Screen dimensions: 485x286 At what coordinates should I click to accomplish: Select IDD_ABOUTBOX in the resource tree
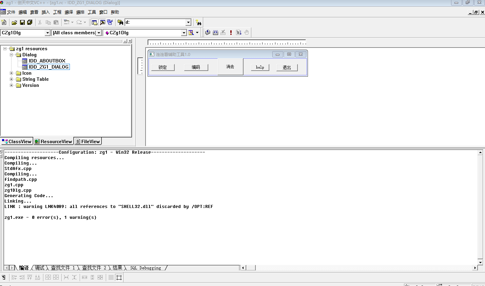pos(47,61)
